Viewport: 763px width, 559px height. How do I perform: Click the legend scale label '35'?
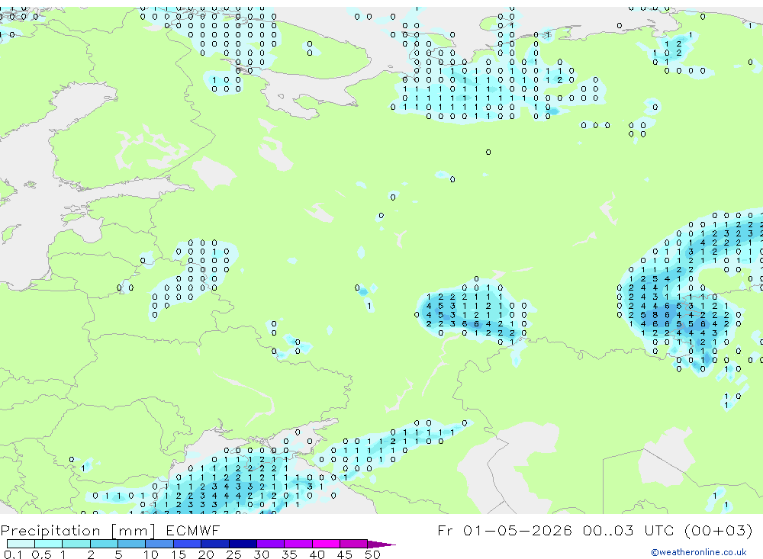(x=289, y=554)
